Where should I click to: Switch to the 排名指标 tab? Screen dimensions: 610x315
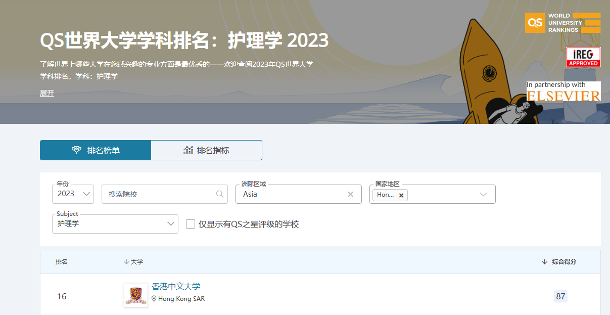point(206,150)
